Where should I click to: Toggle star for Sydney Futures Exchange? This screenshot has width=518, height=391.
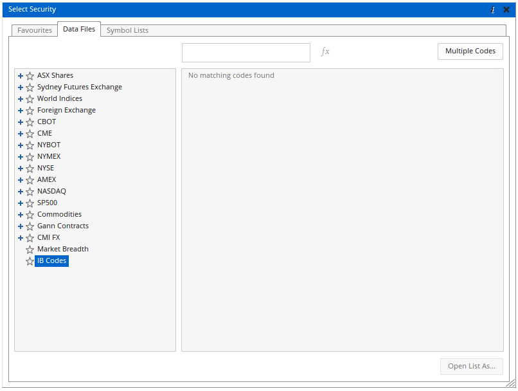click(30, 87)
